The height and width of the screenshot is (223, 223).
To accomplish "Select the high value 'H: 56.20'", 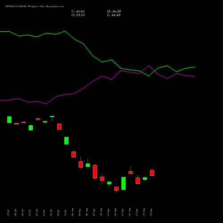I will (x=114, y=12).
